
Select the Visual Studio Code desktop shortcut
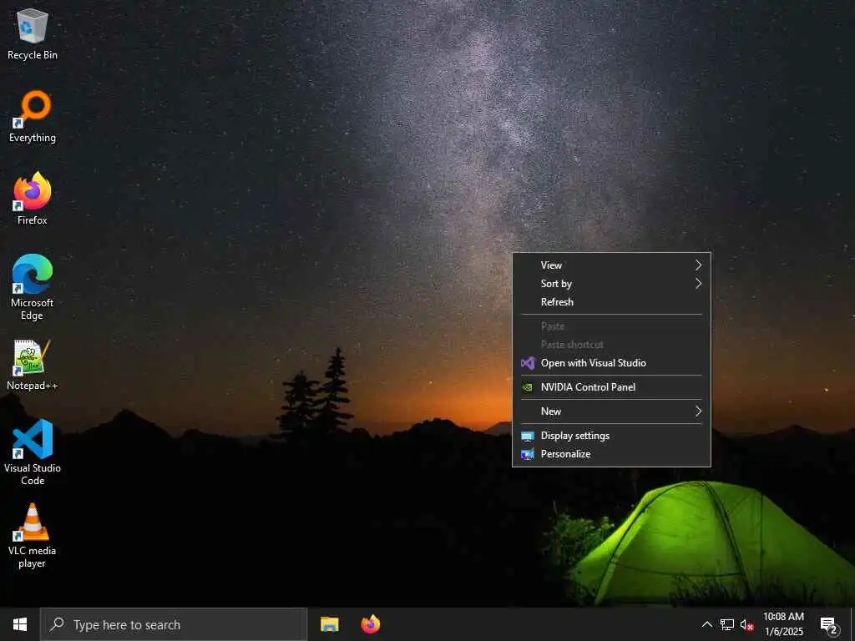point(33,452)
